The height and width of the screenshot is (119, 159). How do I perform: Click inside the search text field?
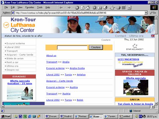[72, 48]
